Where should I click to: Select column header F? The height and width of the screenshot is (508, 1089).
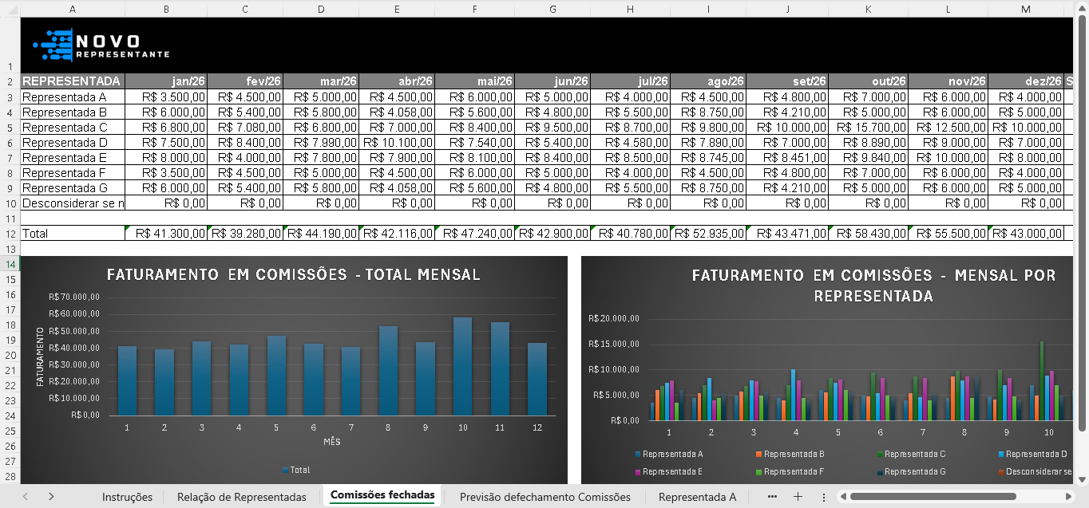tap(474, 9)
